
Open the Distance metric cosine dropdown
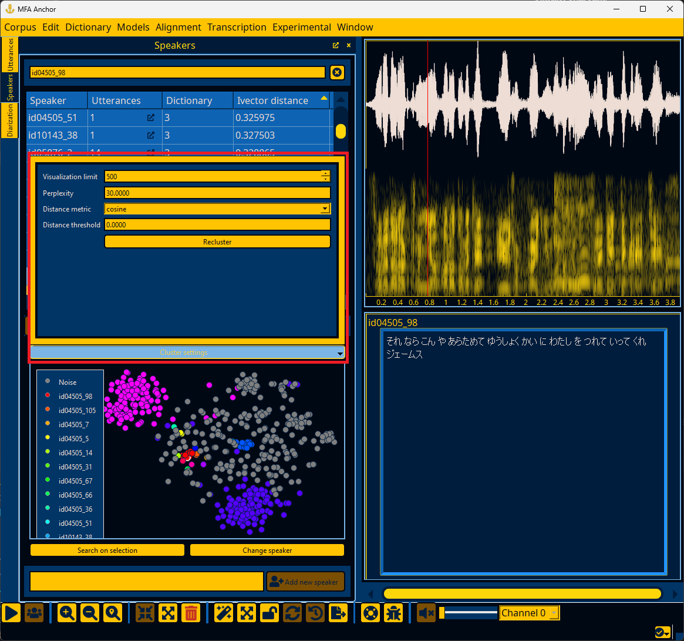[x=217, y=209]
